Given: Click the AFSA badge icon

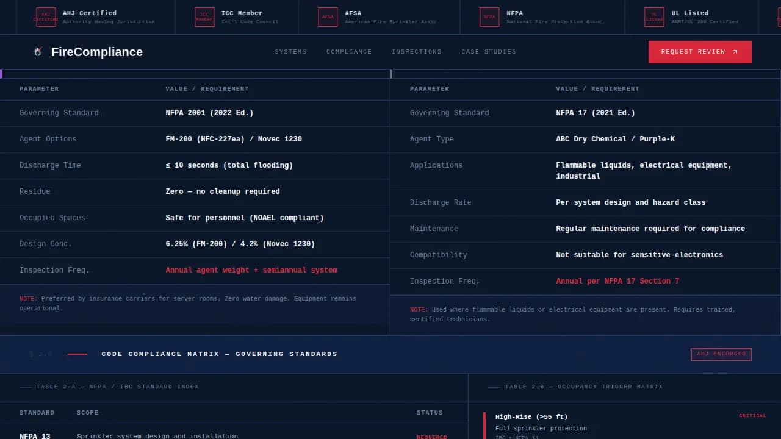Looking at the screenshot, I should pyautogui.click(x=328, y=17).
